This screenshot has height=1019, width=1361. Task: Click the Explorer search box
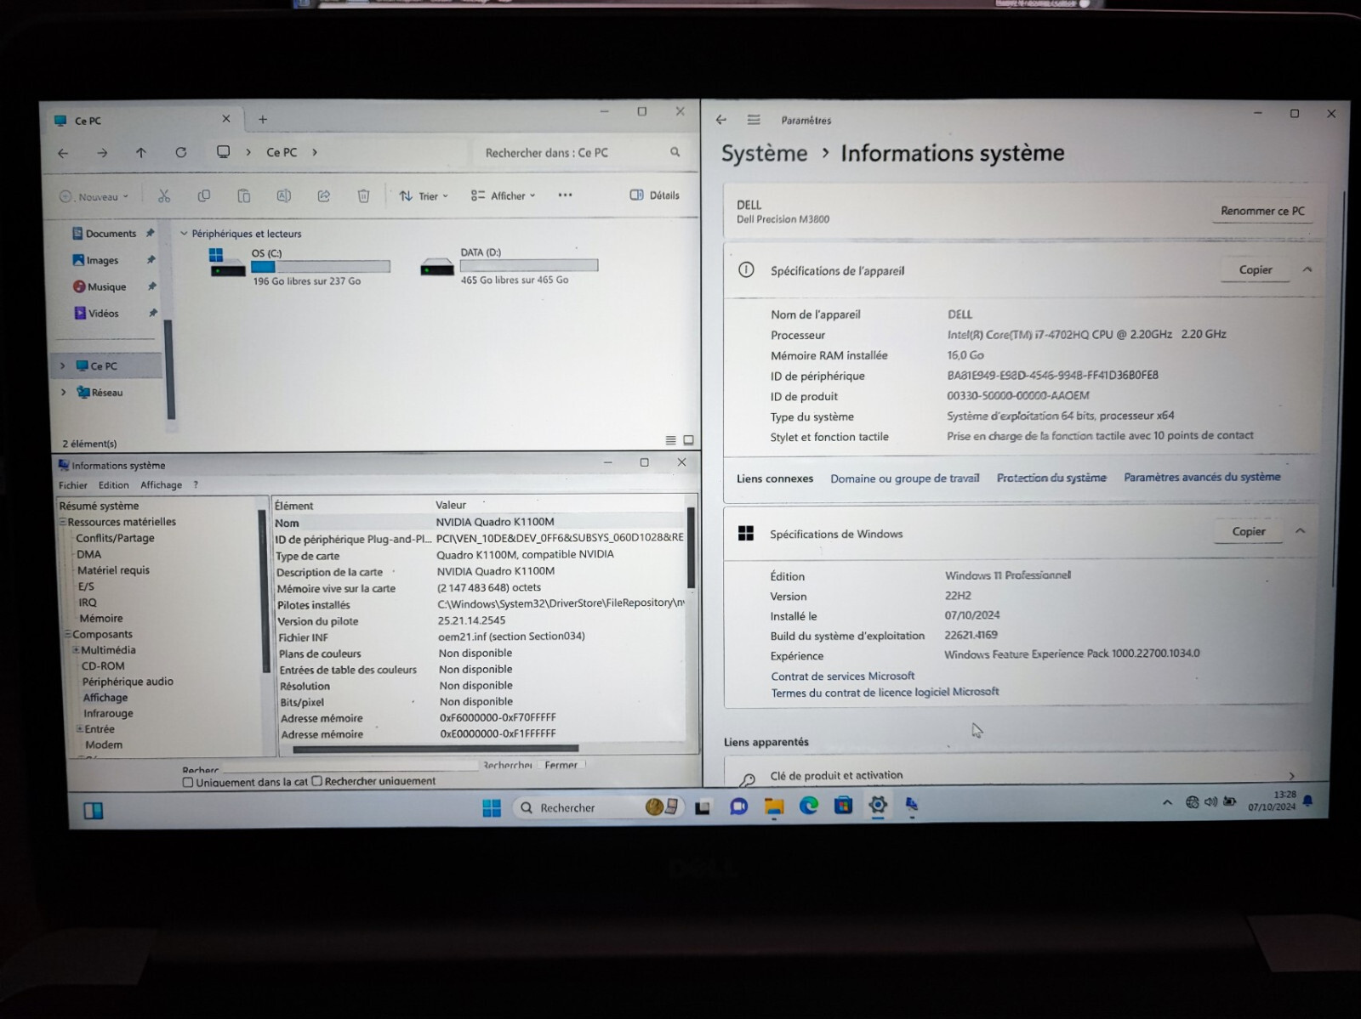click(x=582, y=153)
